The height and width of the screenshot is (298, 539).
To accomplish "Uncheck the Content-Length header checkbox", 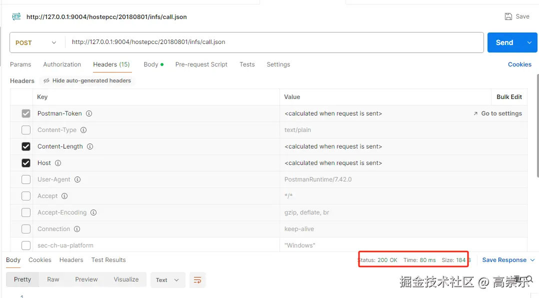I will [x=26, y=146].
